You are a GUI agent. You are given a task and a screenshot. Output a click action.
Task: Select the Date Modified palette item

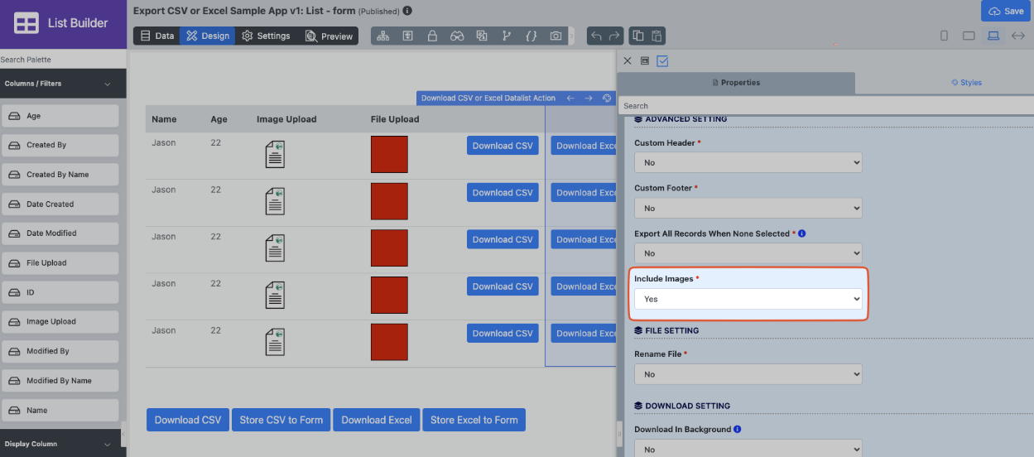point(60,233)
